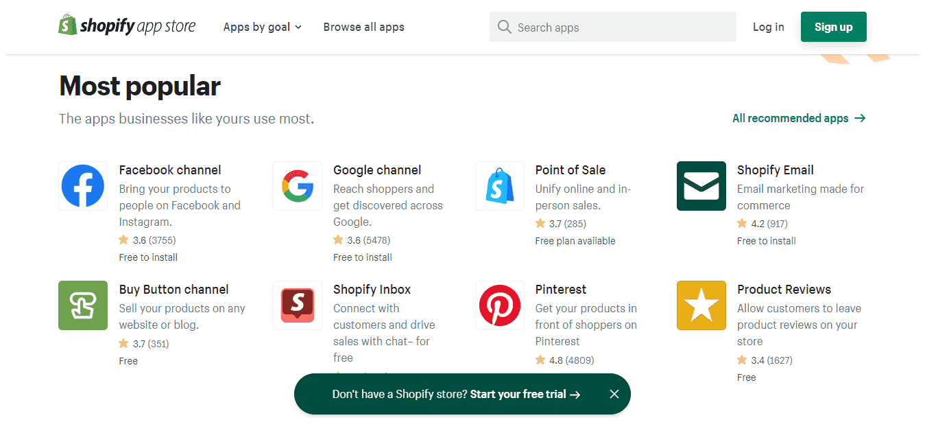
Task: Click 'Sell your products on any website' description
Action: 182,316
